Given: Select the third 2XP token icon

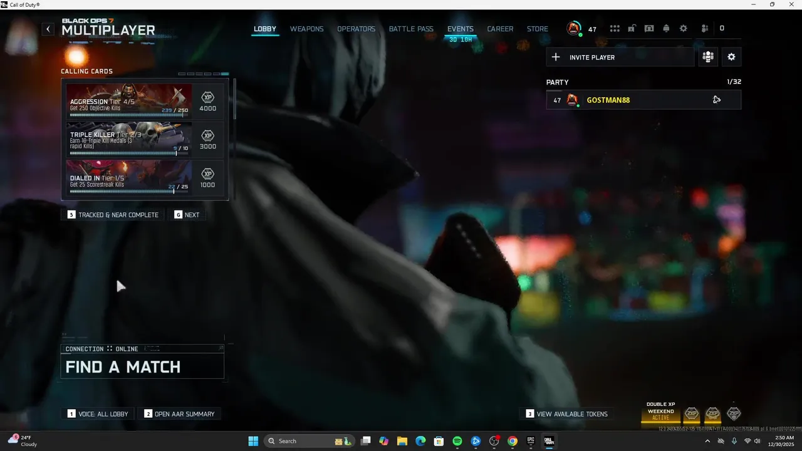Looking at the screenshot, I should 734,413.
